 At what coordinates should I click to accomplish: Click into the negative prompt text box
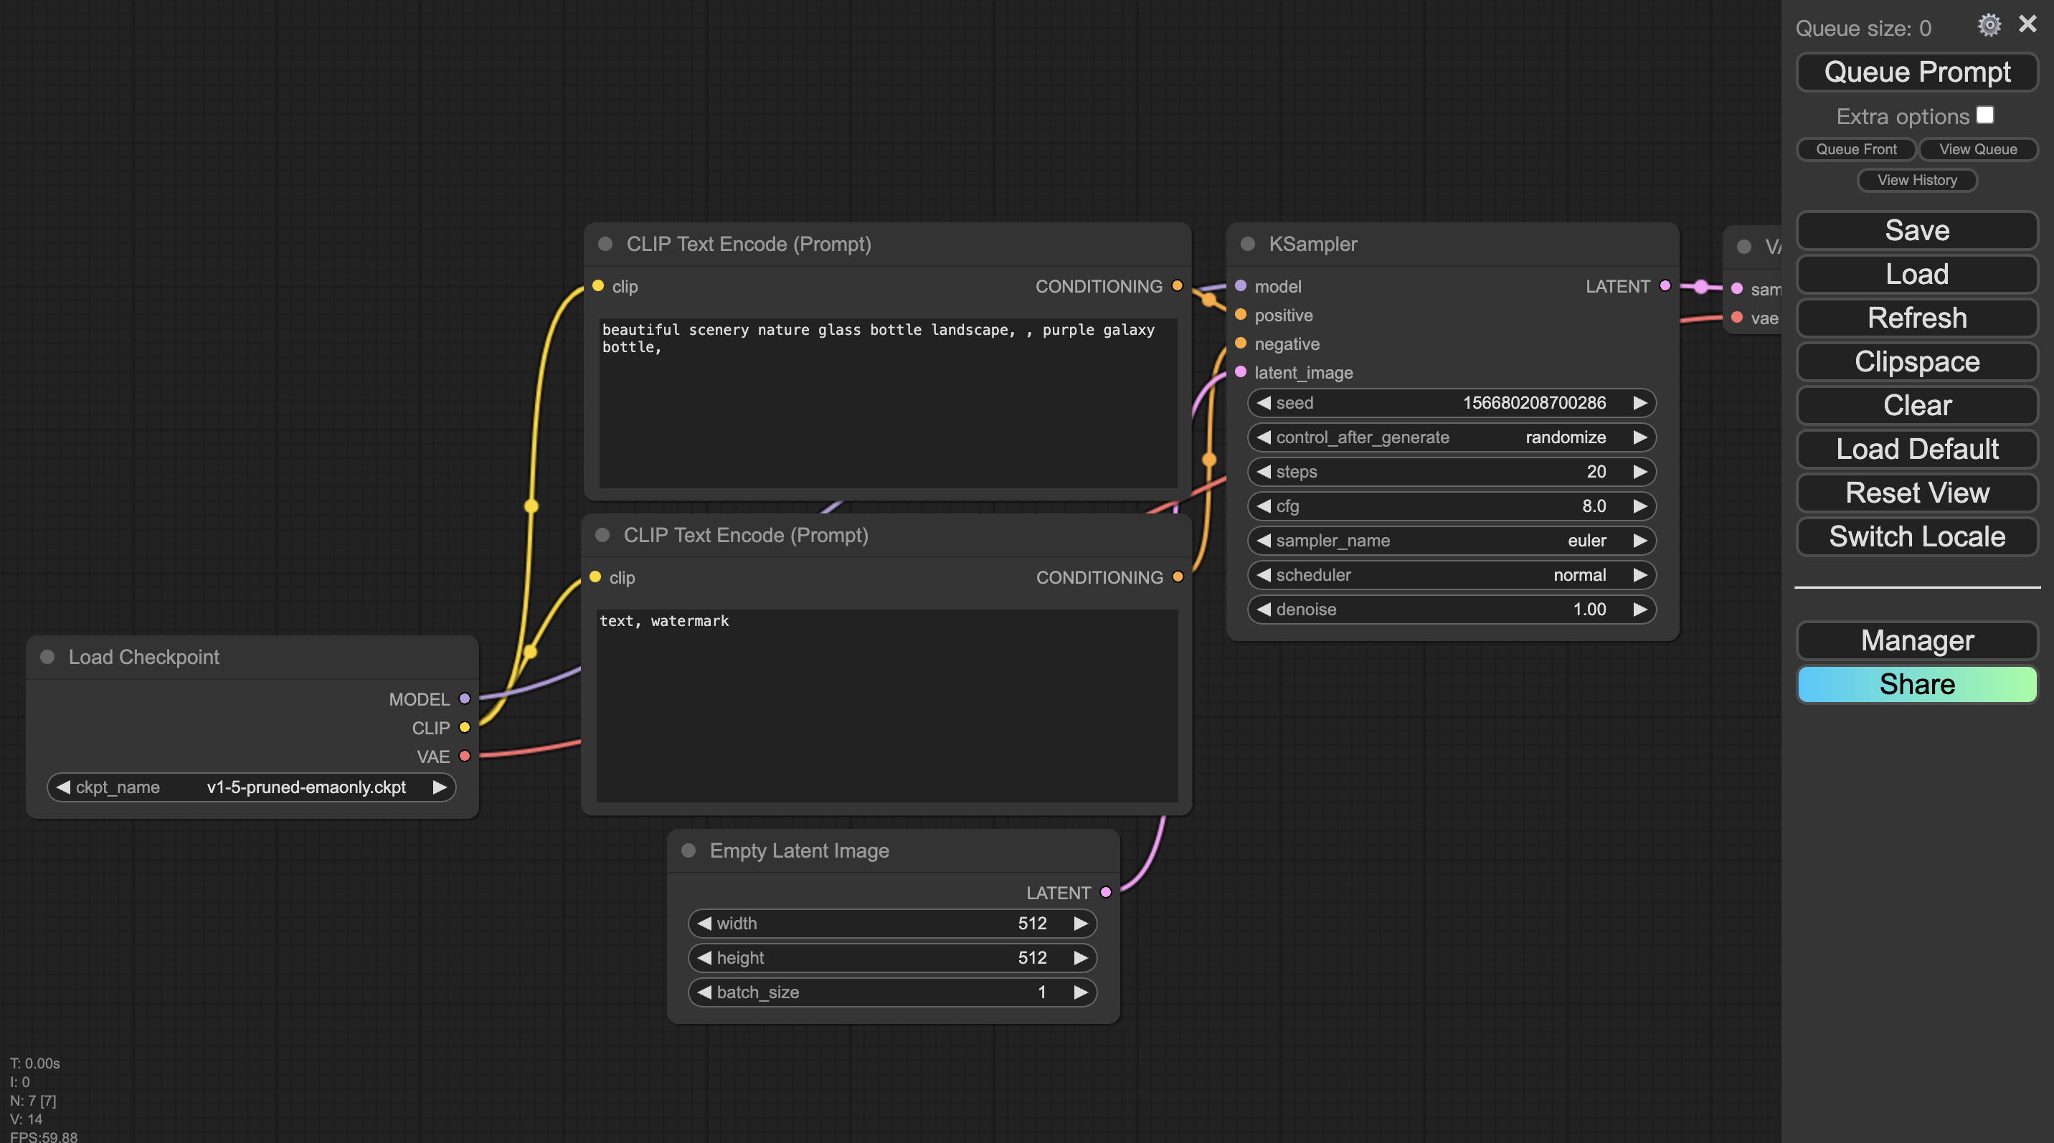(x=886, y=706)
